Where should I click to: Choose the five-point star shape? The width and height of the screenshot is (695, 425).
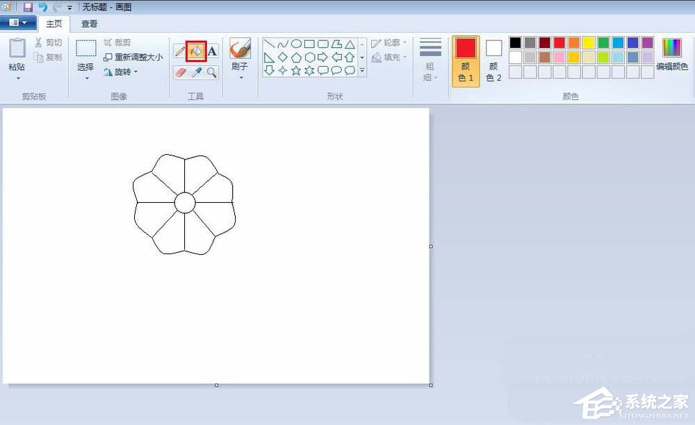[296, 70]
